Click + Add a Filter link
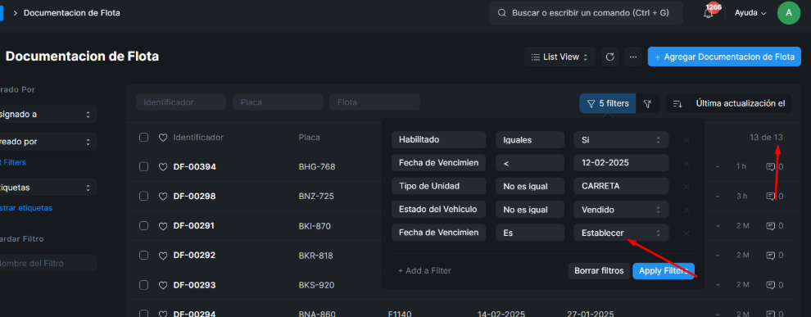Screen dimensions: 811x317 424,270
